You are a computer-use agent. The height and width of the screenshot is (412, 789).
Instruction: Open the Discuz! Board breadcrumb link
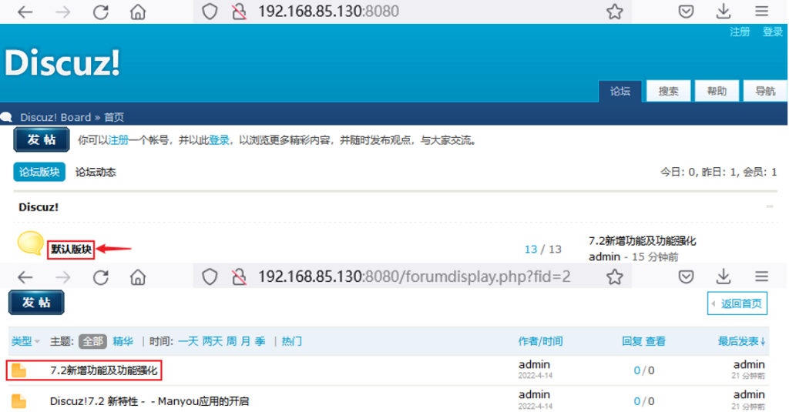pos(55,117)
